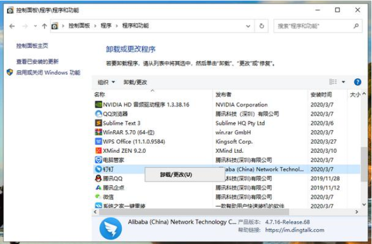
Task: Click the XMind ZEN icon
Action: click(98, 151)
